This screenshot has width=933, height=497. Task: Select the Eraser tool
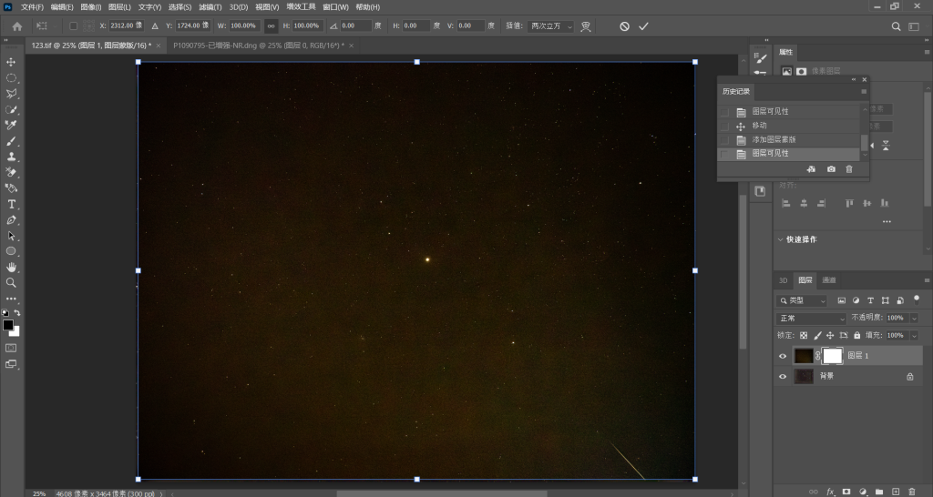(x=11, y=172)
